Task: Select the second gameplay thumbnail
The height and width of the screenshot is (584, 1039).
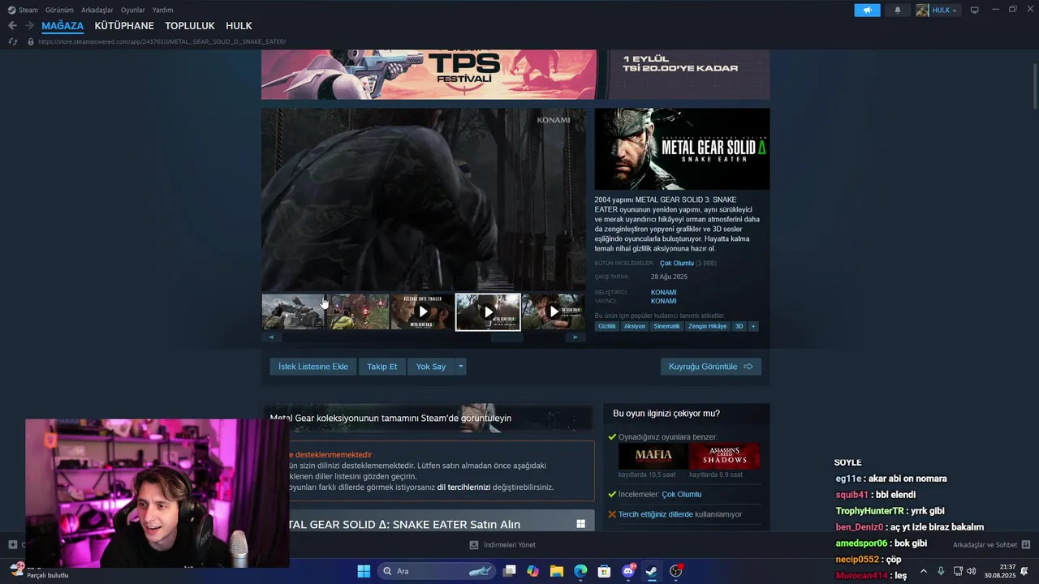Action: 358,311
